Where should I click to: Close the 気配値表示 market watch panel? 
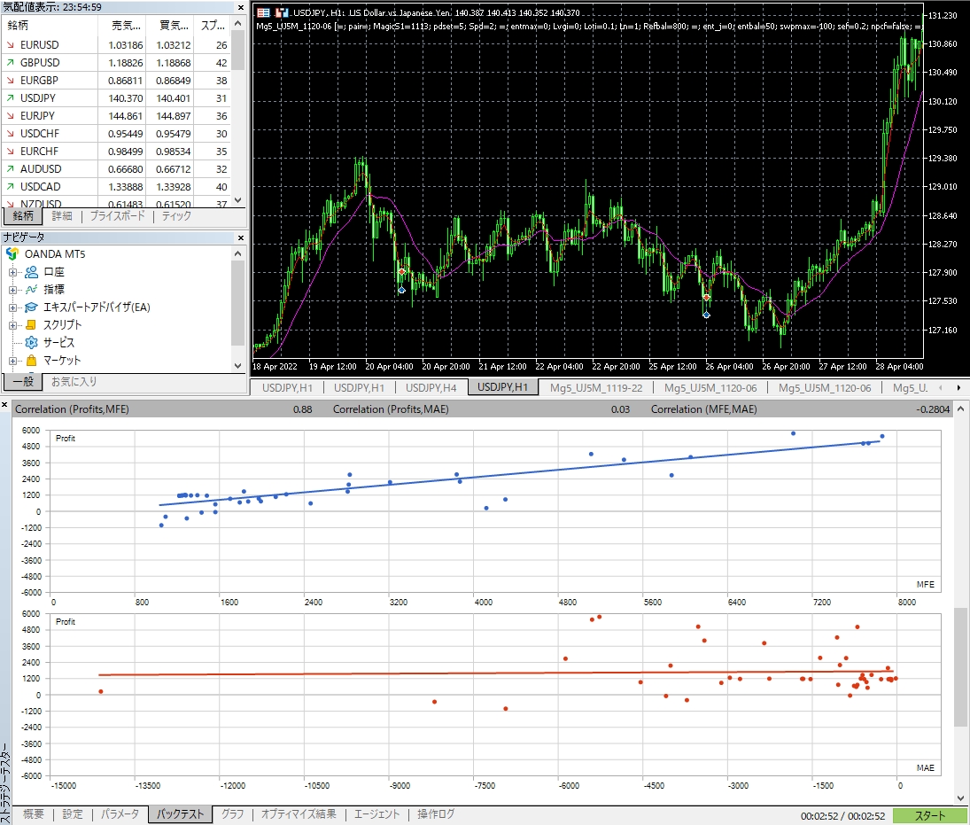[241, 7]
